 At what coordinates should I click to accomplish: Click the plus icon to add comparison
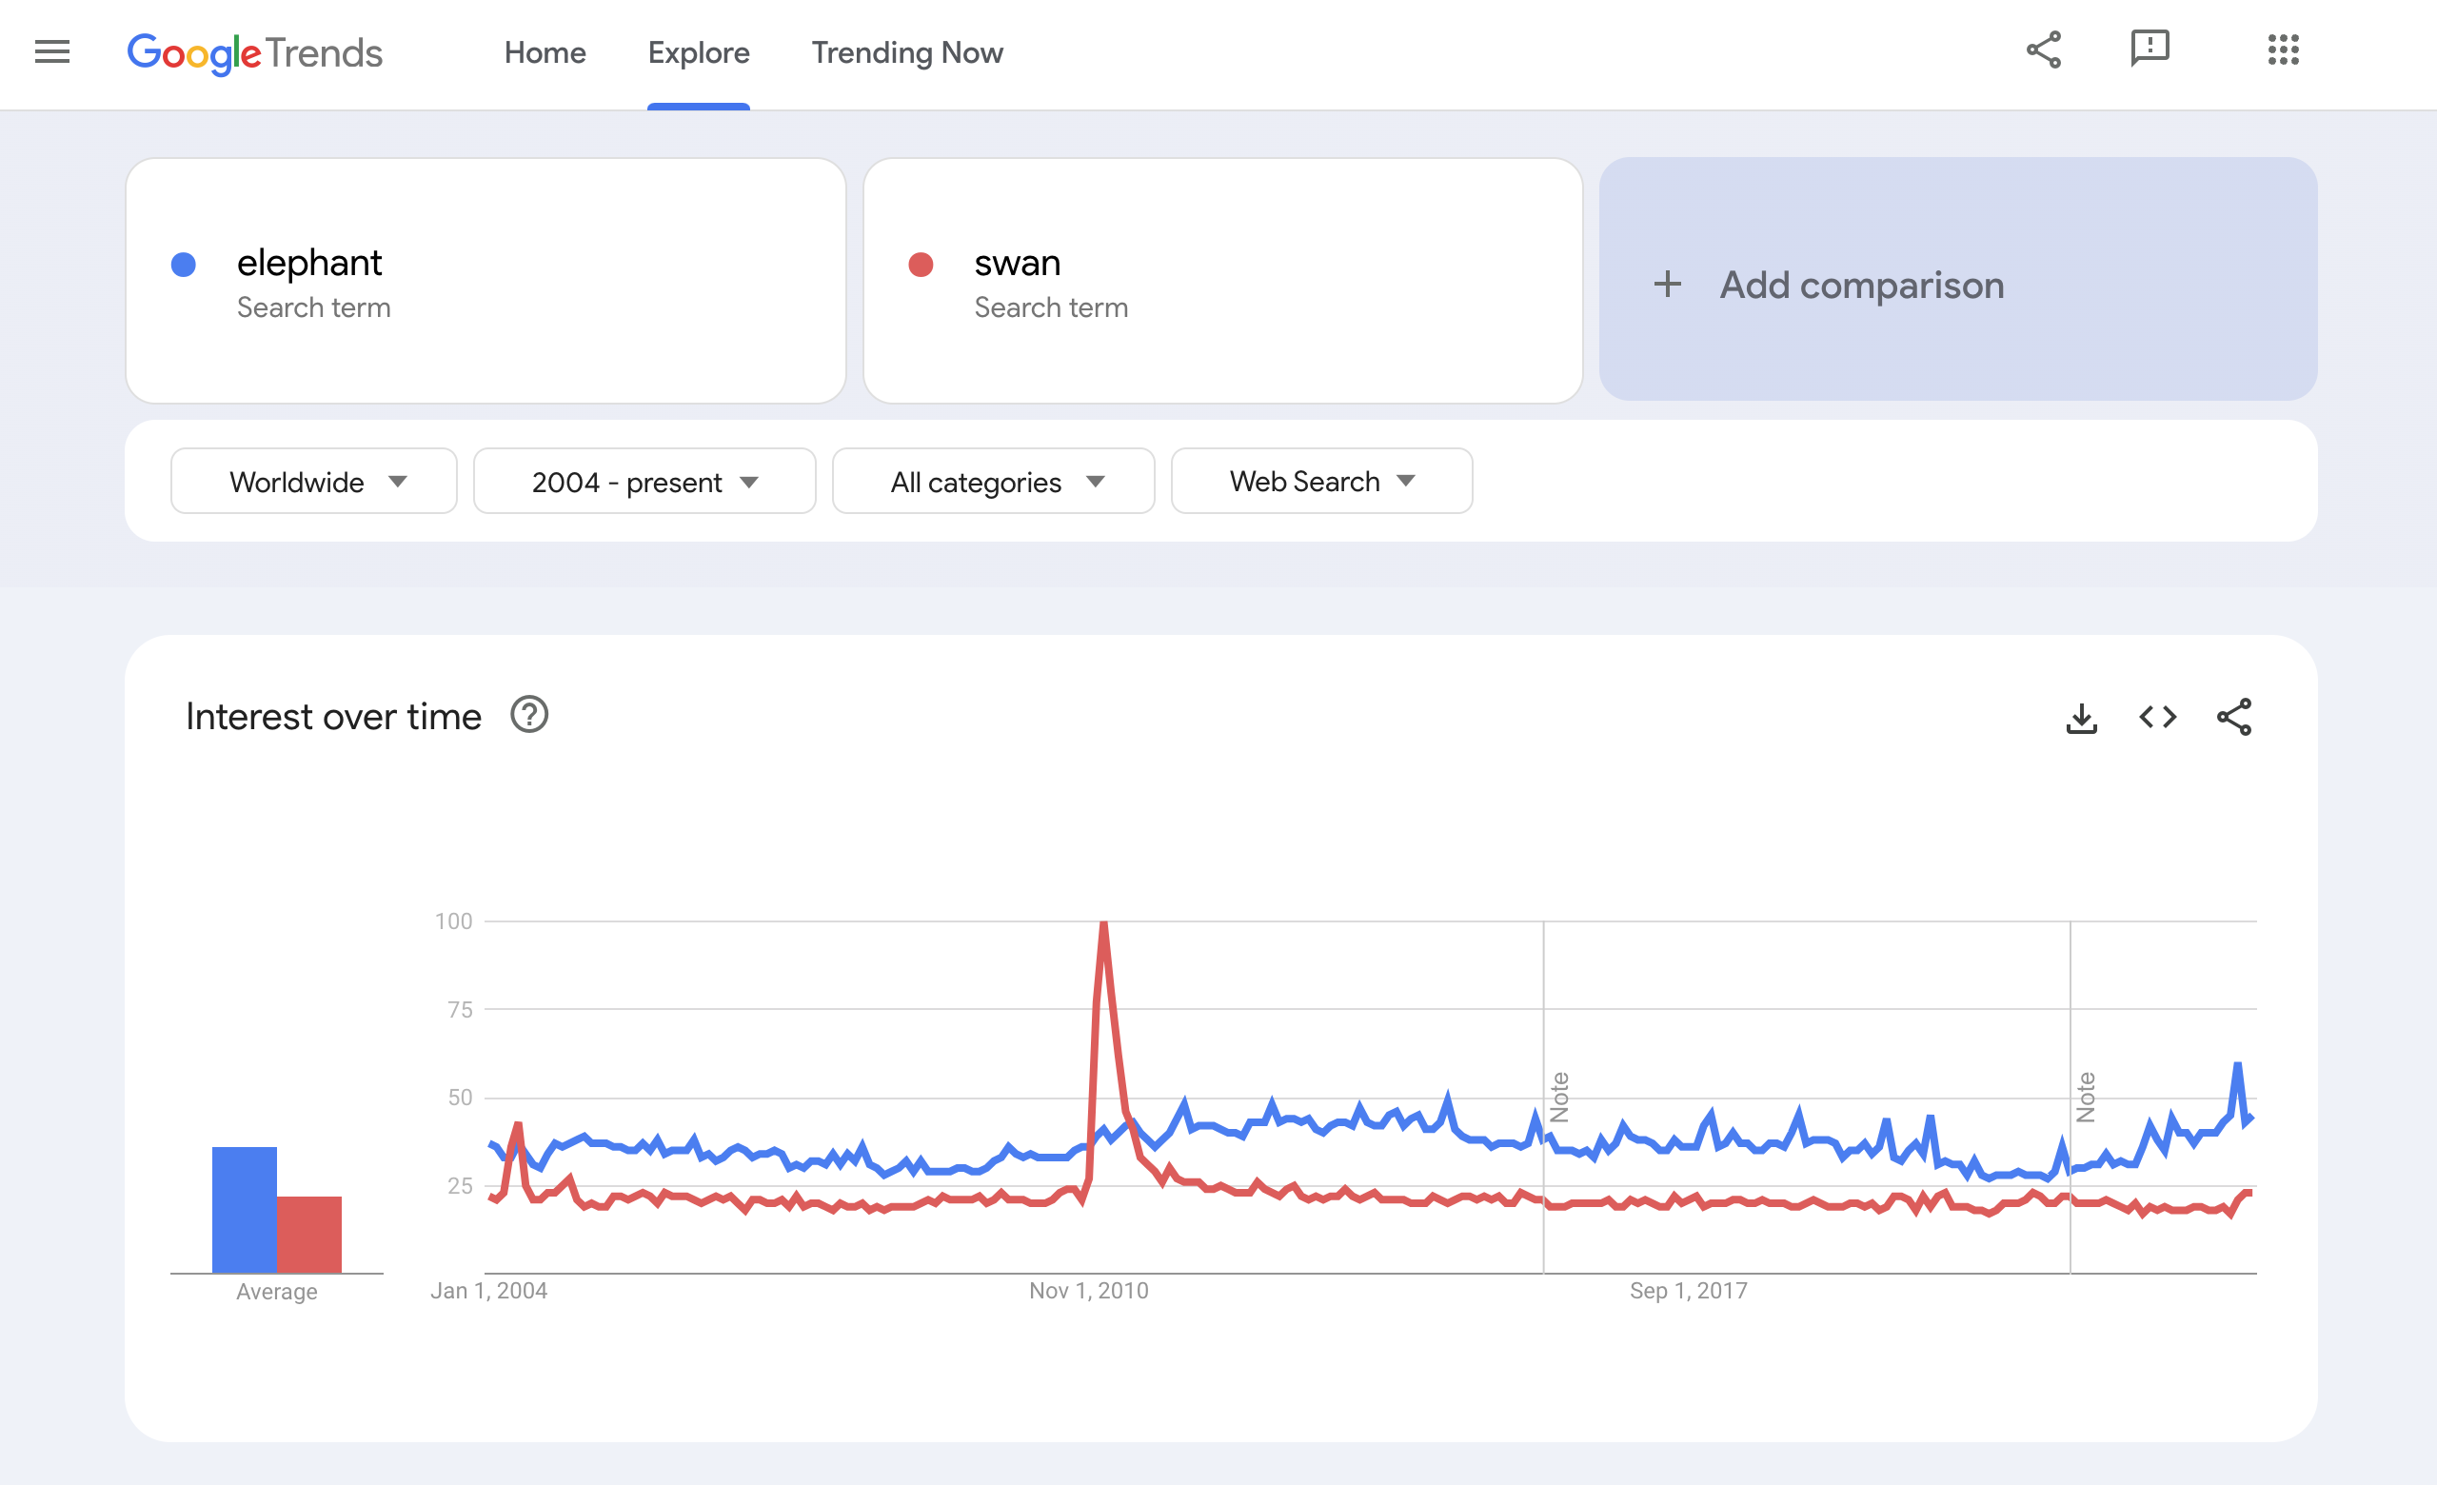[x=1668, y=285]
